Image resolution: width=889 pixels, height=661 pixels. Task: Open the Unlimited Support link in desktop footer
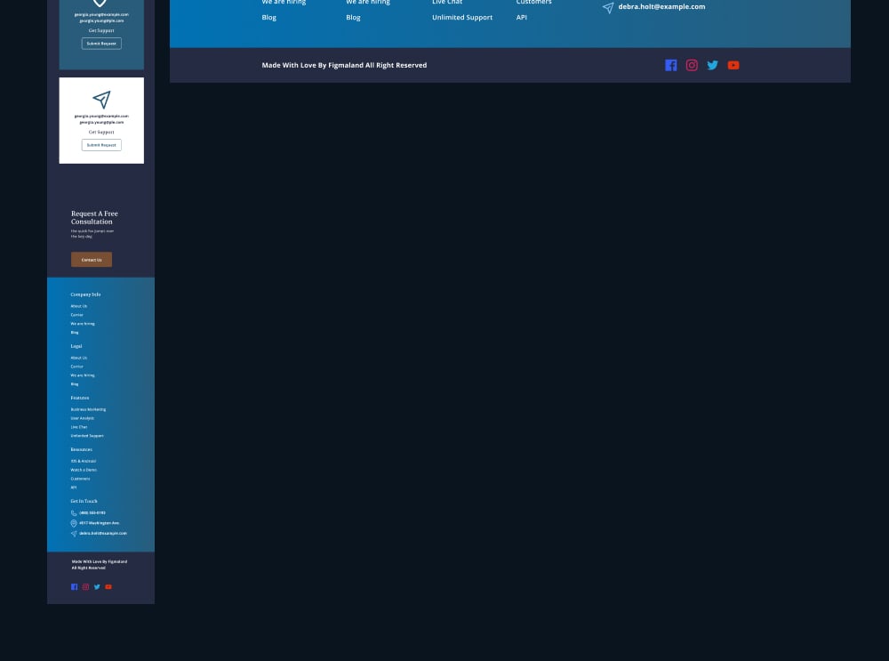coord(462,18)
